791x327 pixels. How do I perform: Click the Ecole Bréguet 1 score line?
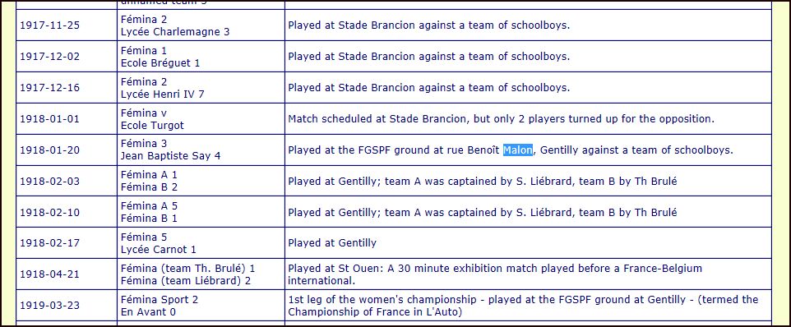coord(160,63)
